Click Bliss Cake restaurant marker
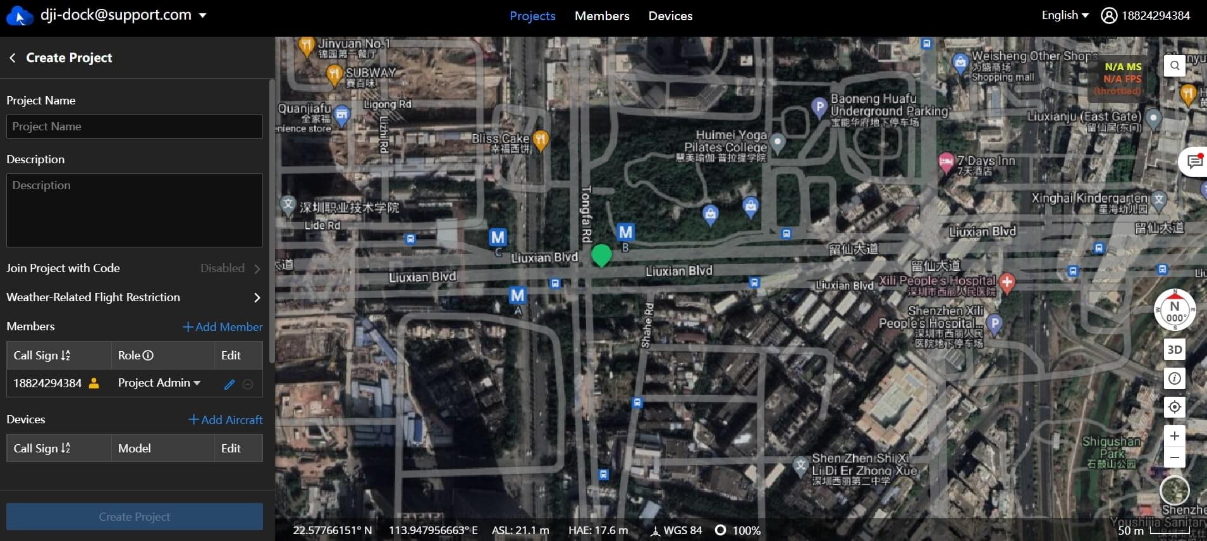 click(x=541, y=140)
